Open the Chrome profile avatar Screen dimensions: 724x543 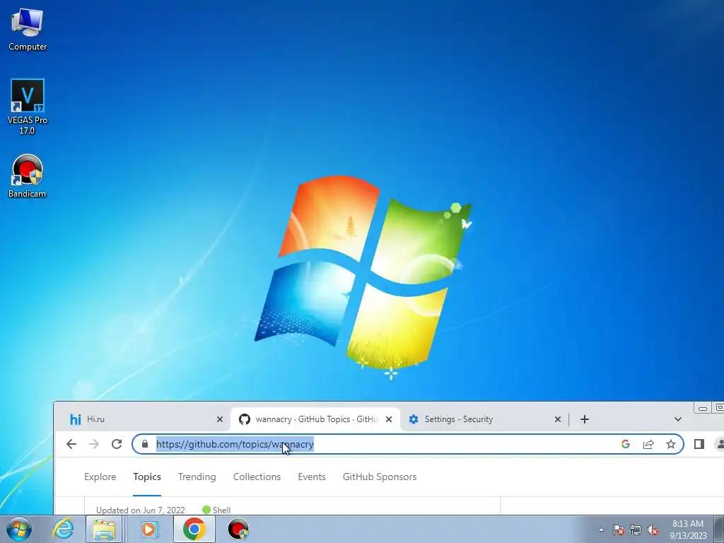(719, 444)
